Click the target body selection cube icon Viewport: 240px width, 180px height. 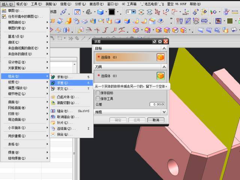click(160, 58)
